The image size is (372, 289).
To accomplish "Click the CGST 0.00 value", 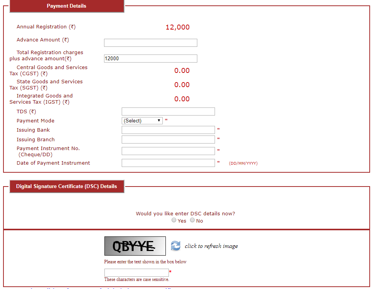I will click(182, 71).
